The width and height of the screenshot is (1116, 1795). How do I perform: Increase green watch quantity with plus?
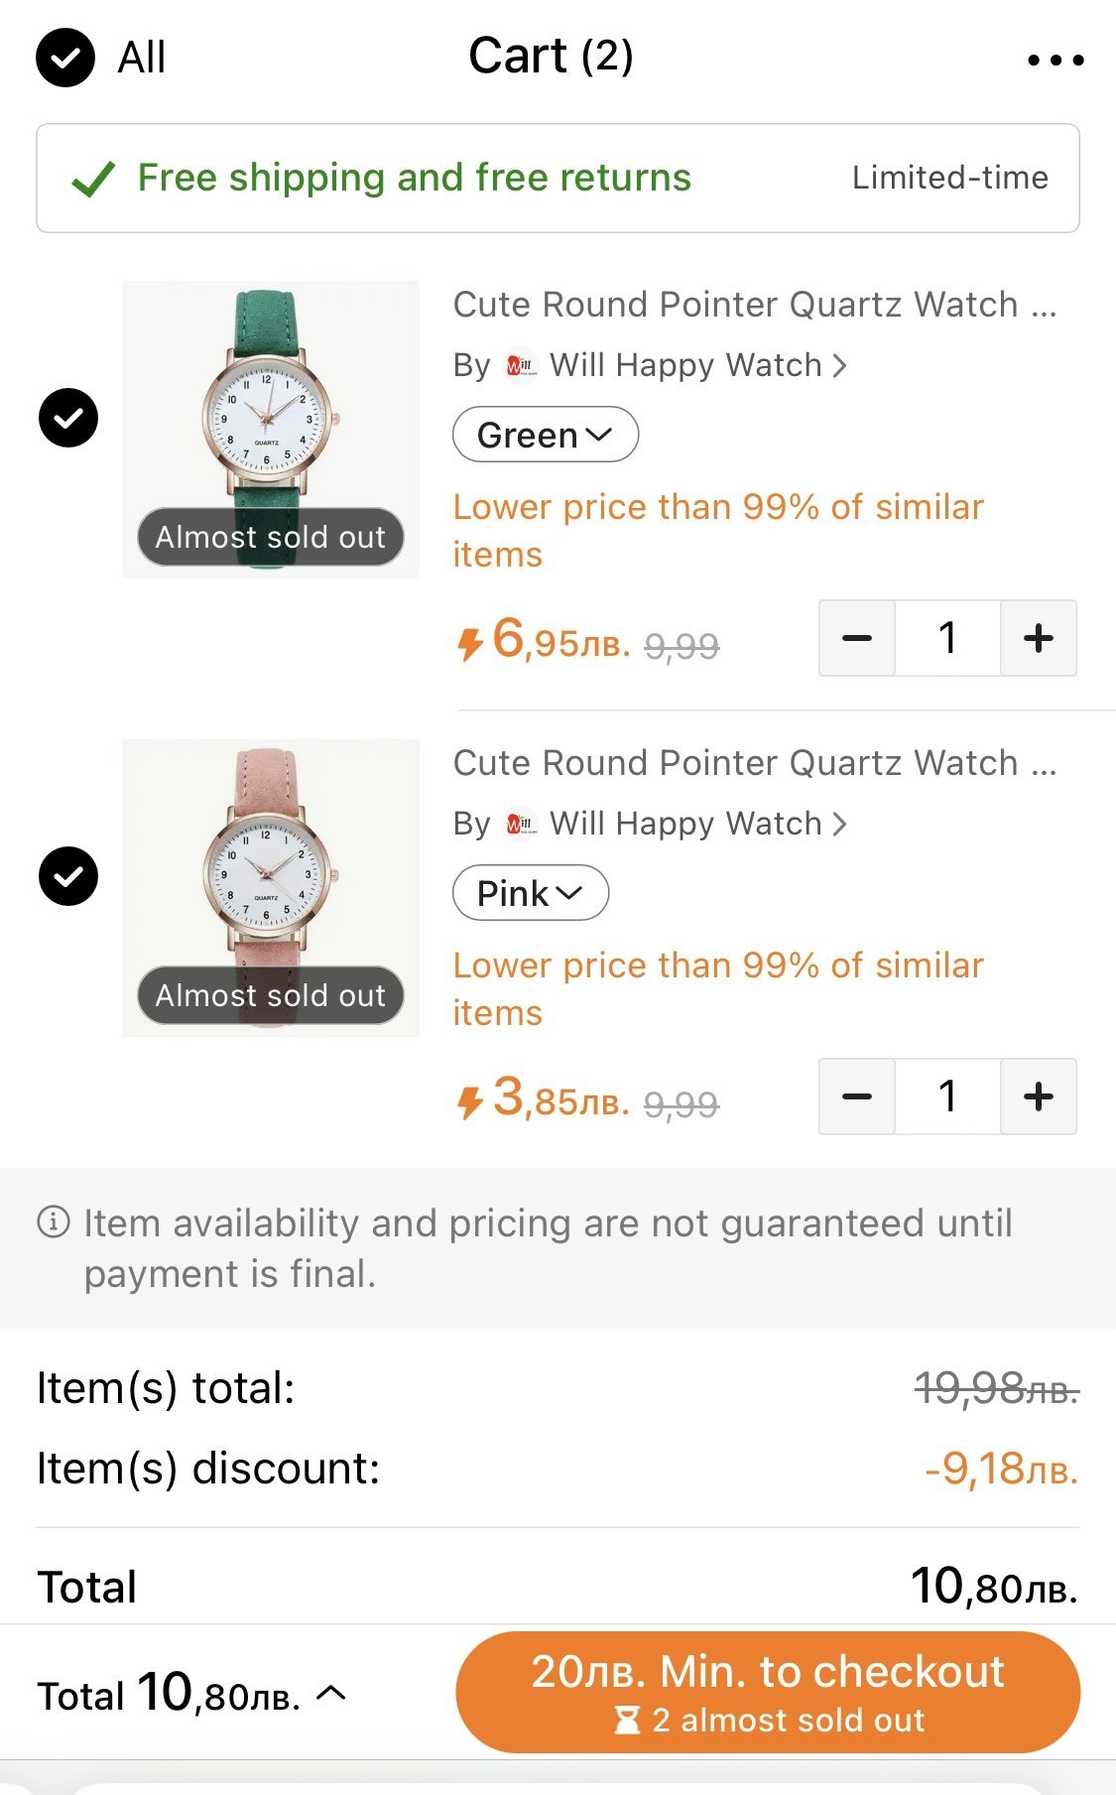(1038, 638)
